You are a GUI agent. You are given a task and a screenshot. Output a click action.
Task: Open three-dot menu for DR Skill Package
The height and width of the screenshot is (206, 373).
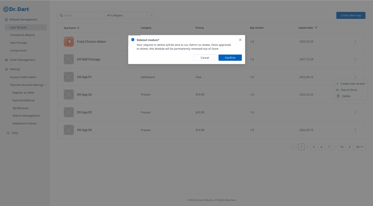tap(355, 59)
